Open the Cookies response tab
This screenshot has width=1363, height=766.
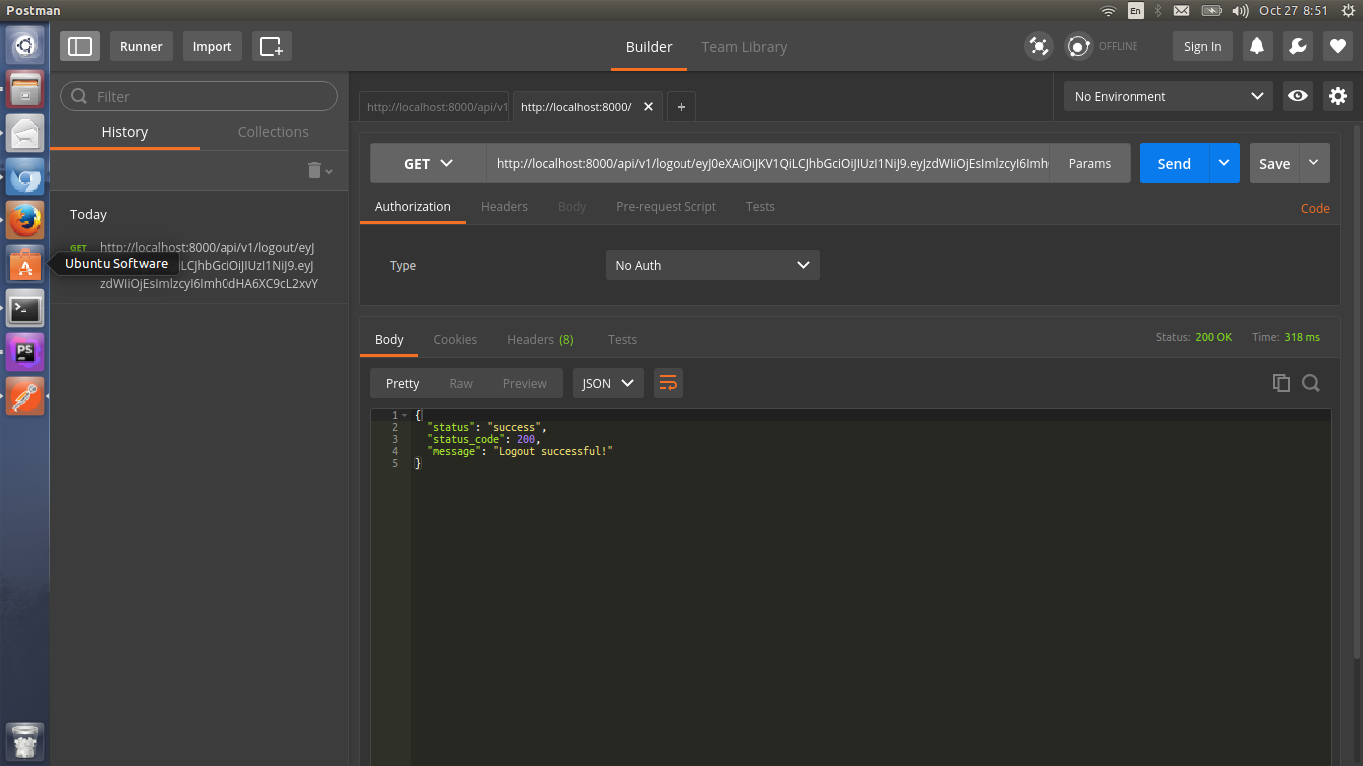click(x=455, y=339)
